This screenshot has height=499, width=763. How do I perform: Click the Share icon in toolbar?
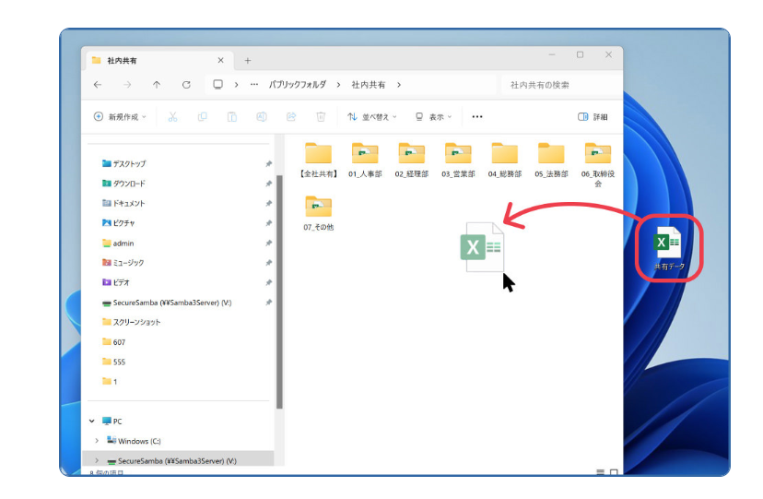(x=291, y=117)
